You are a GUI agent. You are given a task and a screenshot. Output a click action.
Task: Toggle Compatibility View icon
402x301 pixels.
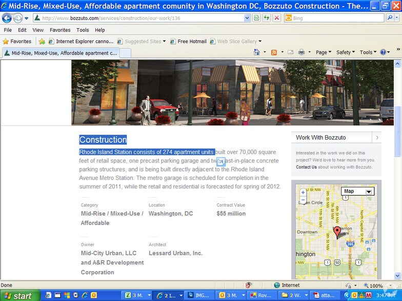pyautogui.click(x=256, y=18)
